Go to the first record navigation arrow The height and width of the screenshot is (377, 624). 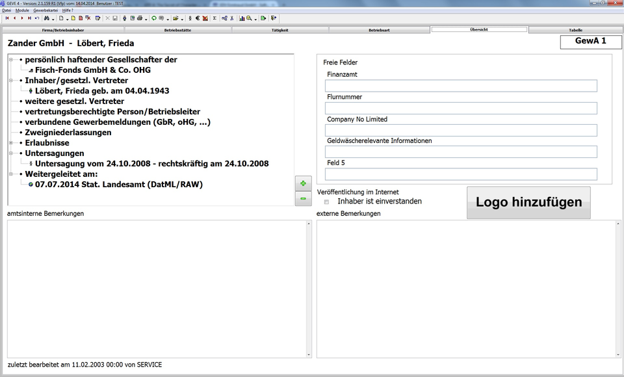tap(7, 18)
